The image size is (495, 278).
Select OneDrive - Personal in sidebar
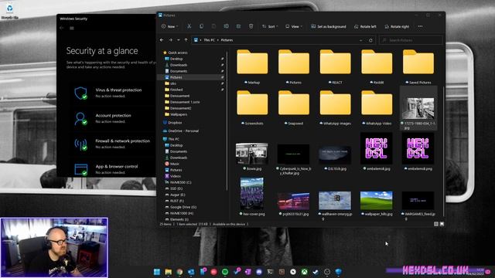tap(181, 131)
